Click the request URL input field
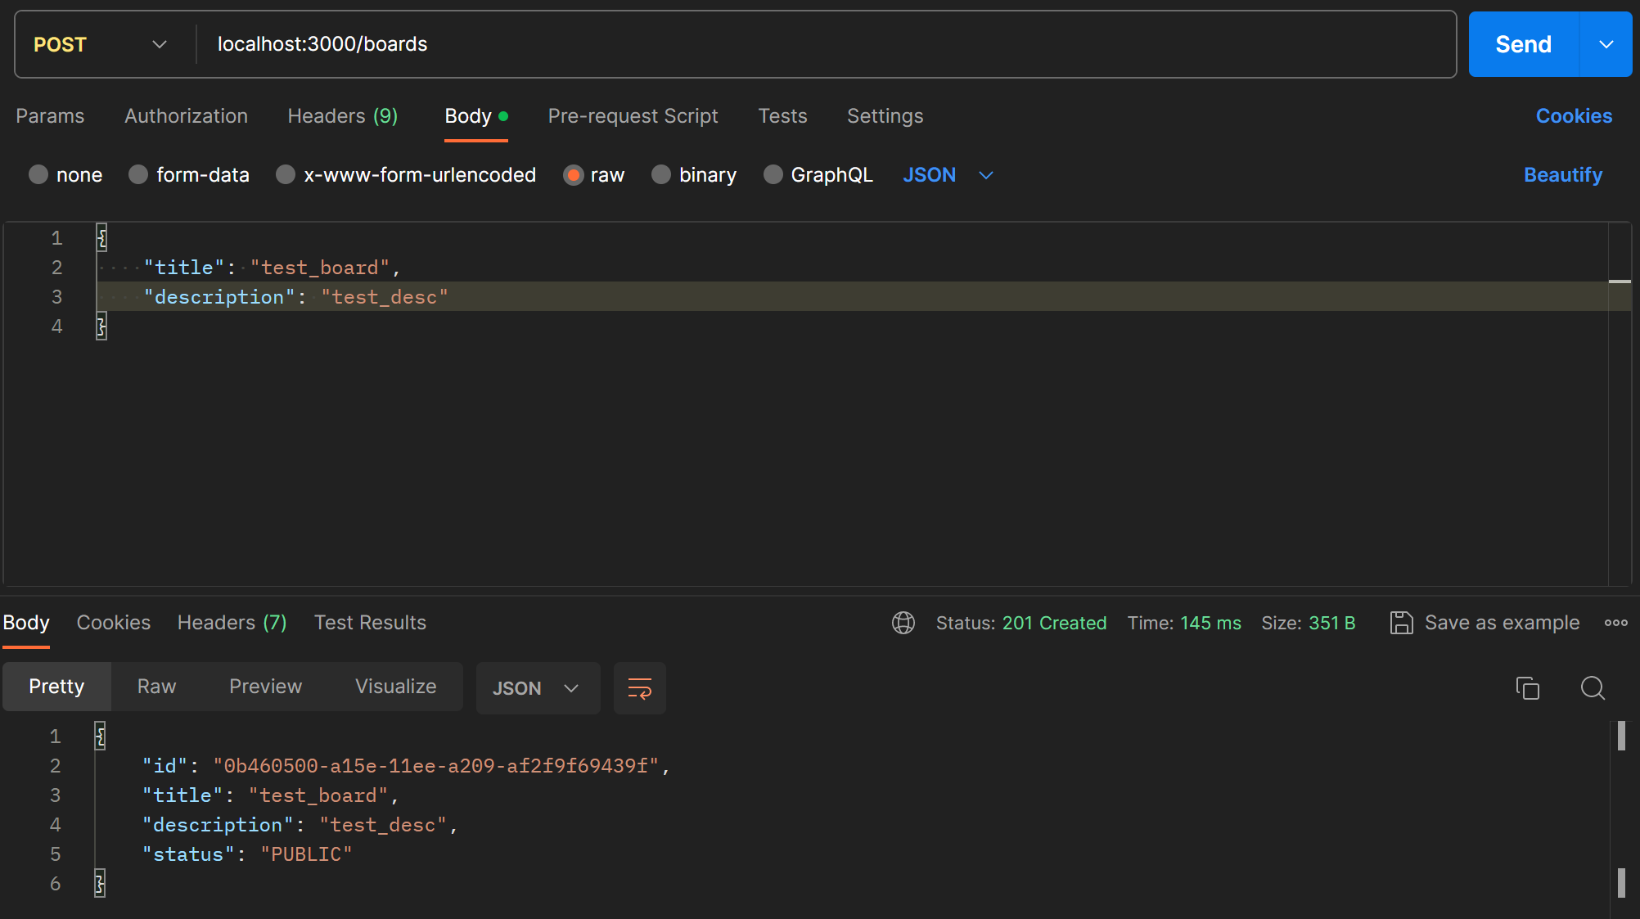This screenshot has height=919, width=1640. tap(818, 44)
